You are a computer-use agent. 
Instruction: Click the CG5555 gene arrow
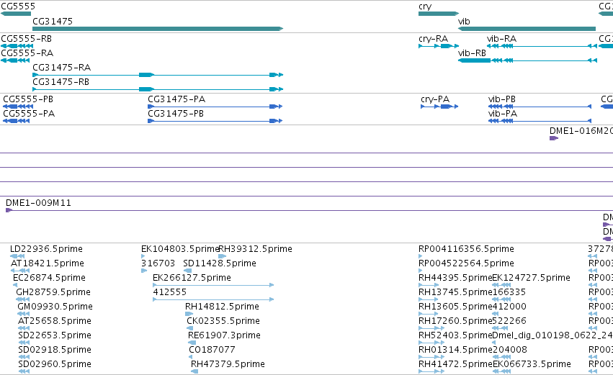click(16, 14)
